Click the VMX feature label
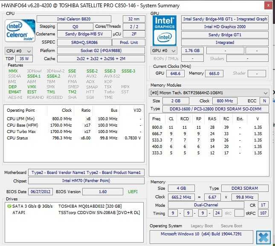The height and width of the screenshot is (246, 275). pos(32,87)
